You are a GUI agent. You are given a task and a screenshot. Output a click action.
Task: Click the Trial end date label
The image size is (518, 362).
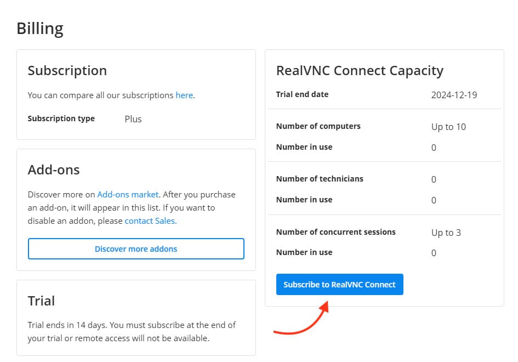point(302,94)
